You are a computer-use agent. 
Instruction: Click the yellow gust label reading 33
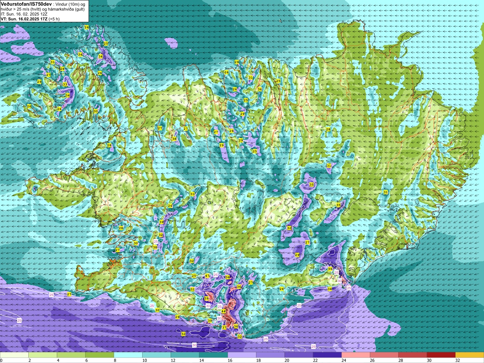[x=65, y=84]
